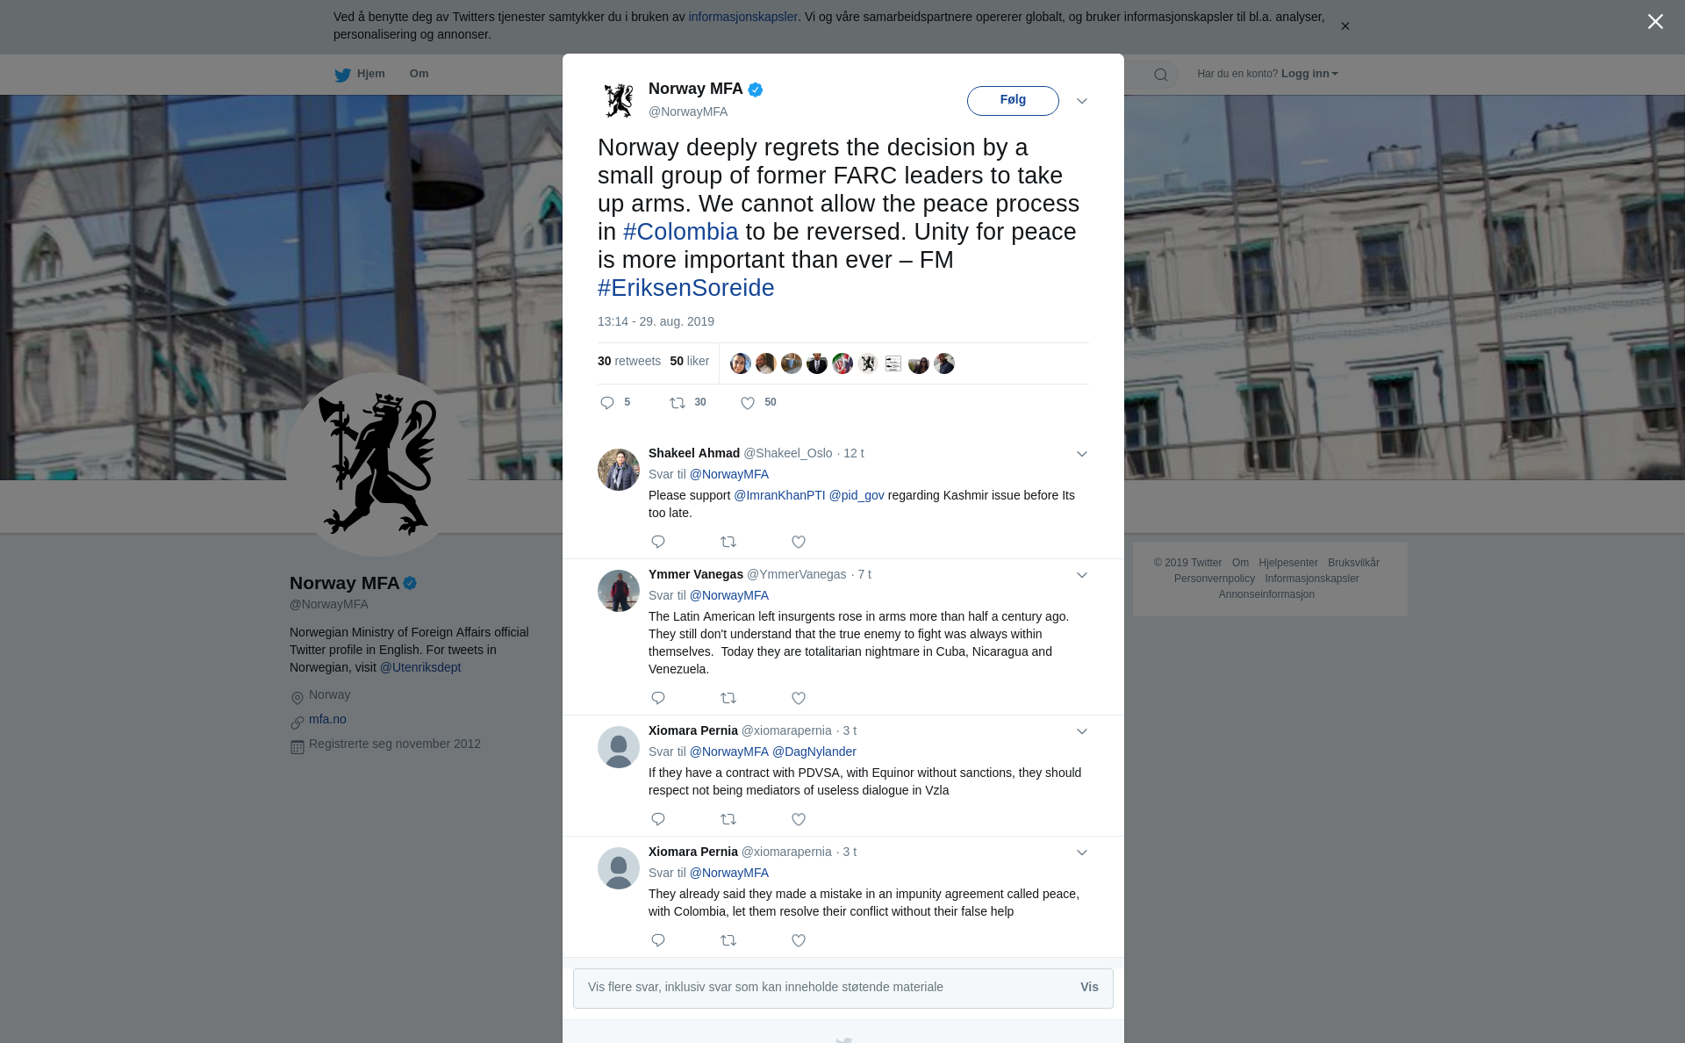Like Xiomara Pernia's last reply
Image resolution: width=1685 pixels, height=1043 pixels.
[x=799, y=940]
